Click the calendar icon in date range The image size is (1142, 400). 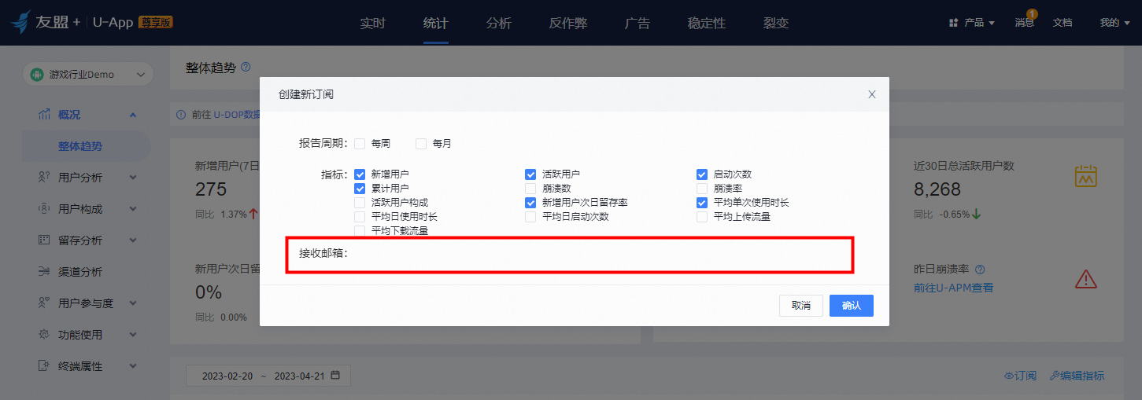click(335, 376)
